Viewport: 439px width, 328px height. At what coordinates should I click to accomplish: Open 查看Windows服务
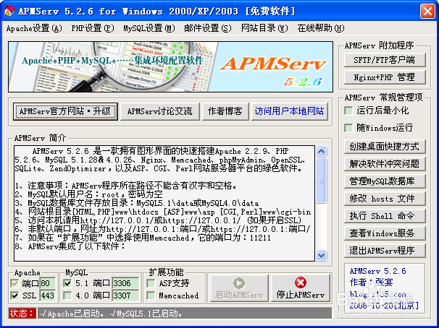[385, 233]
